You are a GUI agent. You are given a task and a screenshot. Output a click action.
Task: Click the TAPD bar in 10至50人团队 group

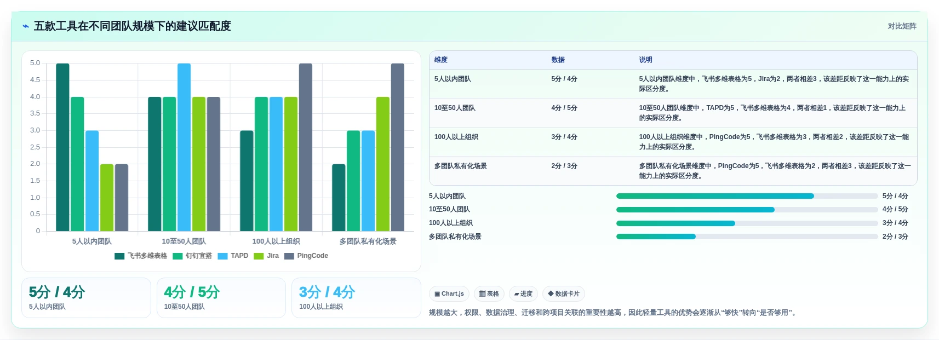184,147
